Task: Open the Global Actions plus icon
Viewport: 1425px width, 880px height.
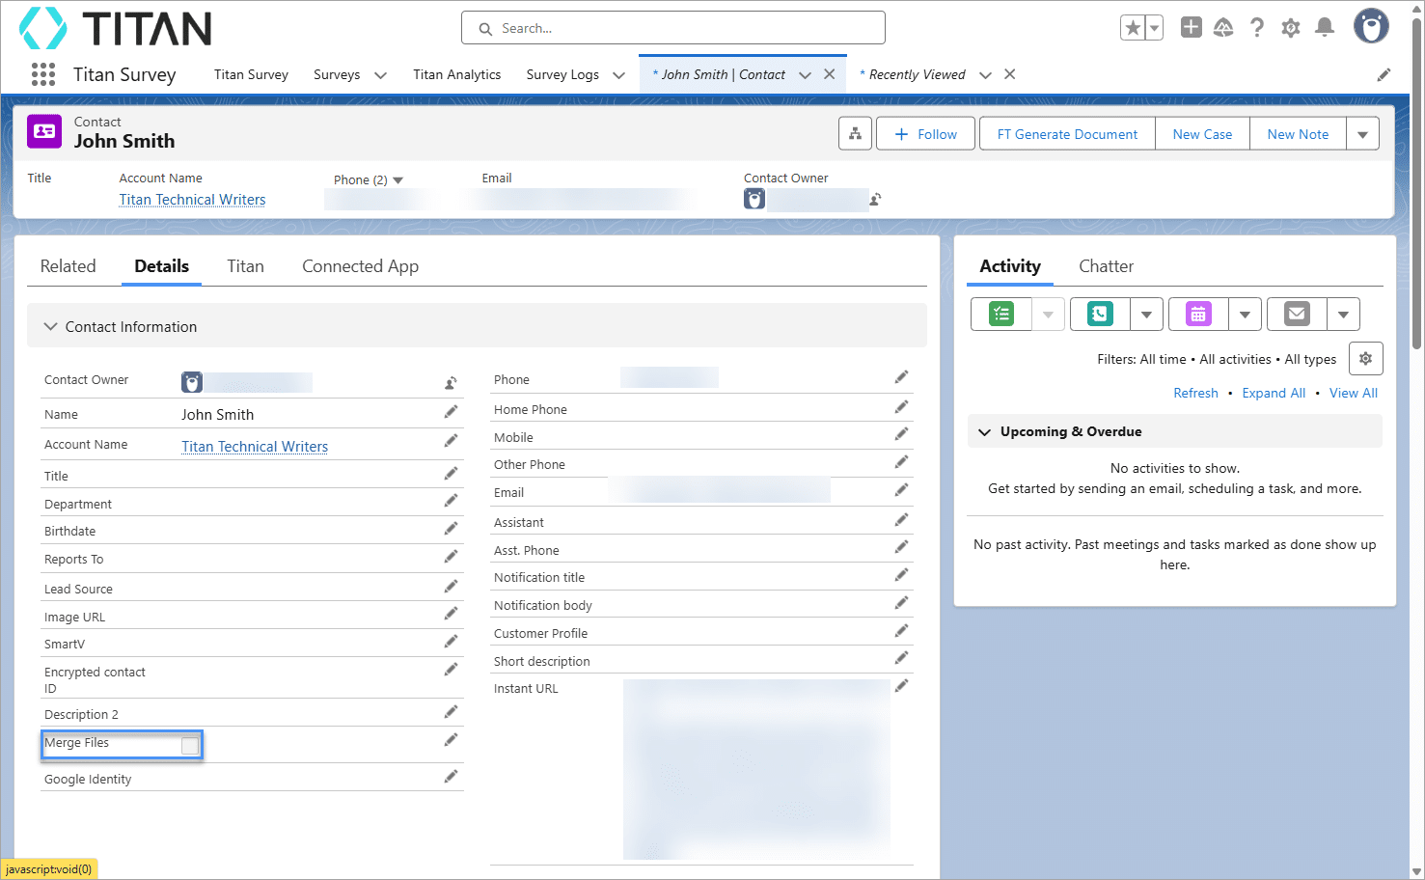Action: (x=1192, y=27)
